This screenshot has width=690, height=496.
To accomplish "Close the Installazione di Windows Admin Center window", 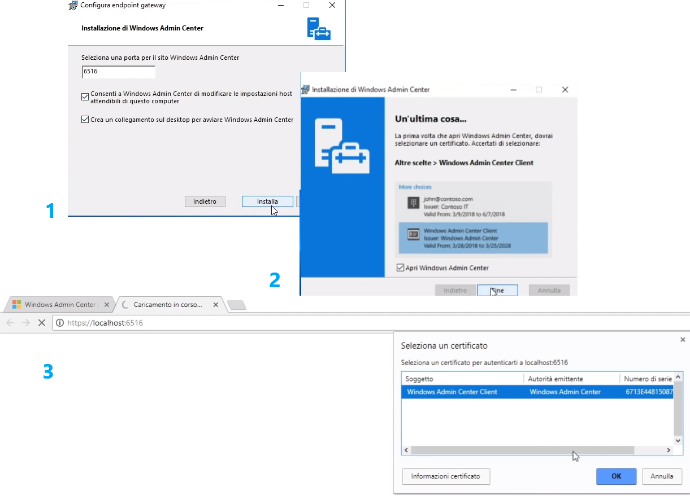I will click(x=565, y=89).
